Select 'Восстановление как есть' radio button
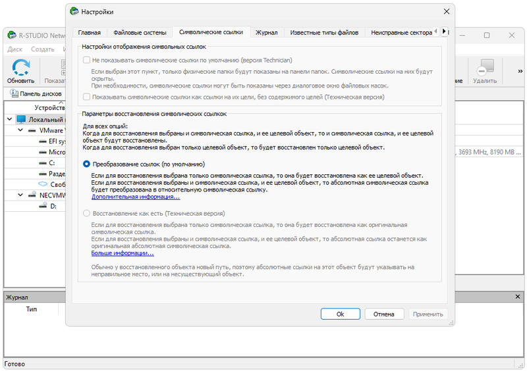Screen dimensions: 527x371 (86, 213)
